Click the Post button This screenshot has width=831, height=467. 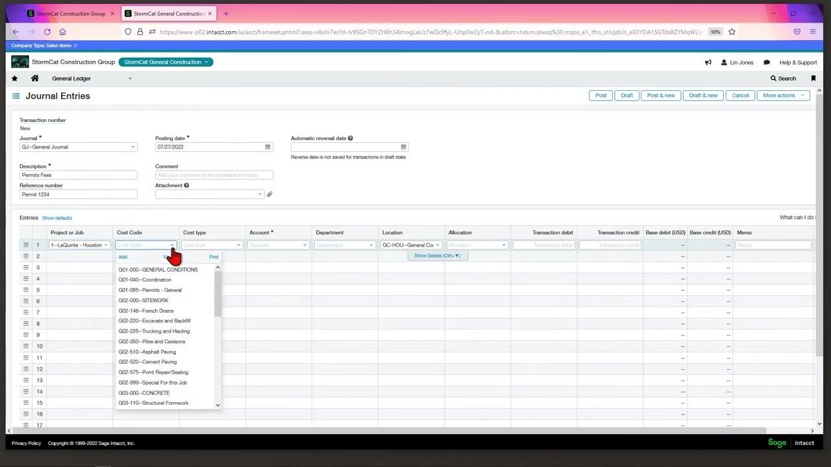(601, 95)
